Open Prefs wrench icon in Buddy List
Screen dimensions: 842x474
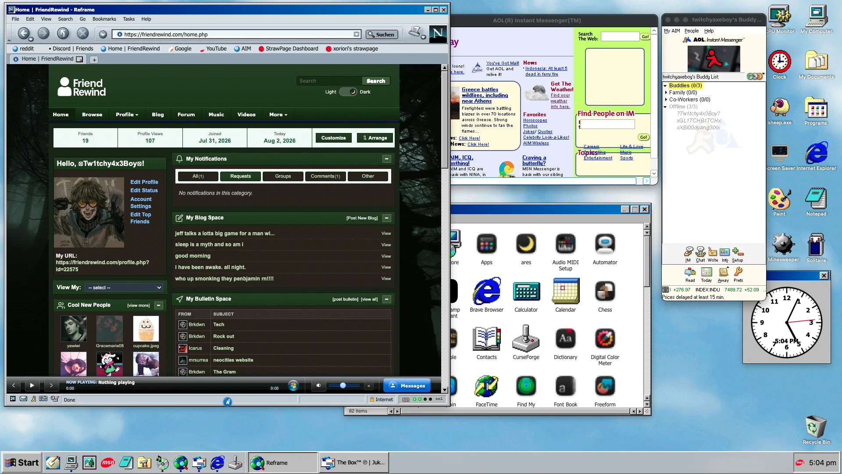[739, 275]
